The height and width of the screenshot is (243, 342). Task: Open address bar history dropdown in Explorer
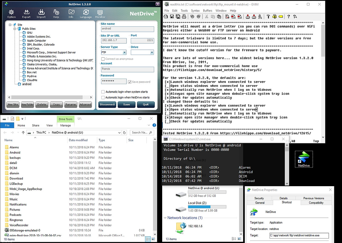pyautogui.click(x=119, y=132)
